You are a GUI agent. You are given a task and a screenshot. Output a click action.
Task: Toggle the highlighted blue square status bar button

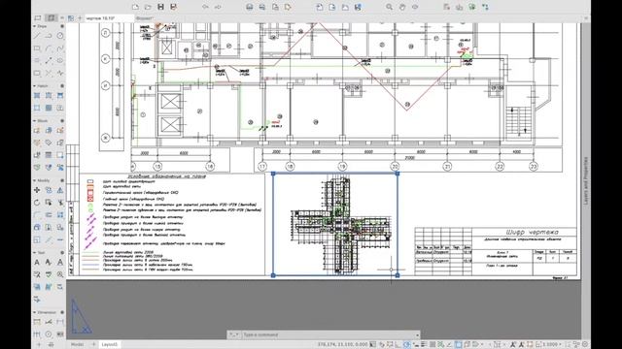458,344
